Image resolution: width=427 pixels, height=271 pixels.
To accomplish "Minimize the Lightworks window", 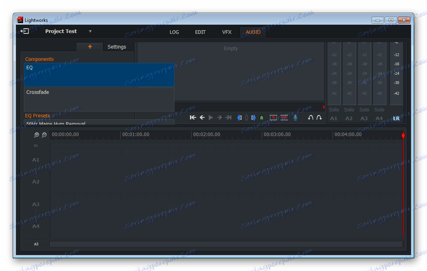I will (378, 20).
